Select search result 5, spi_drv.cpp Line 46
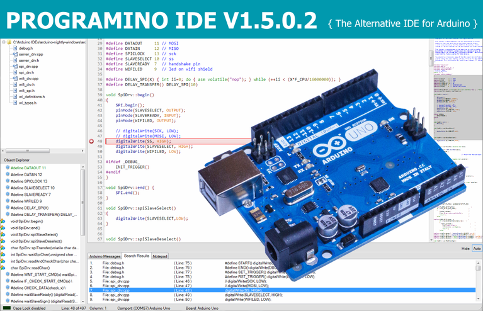The image size is (483, 311). pyautogui.click(x=282, y=281)
